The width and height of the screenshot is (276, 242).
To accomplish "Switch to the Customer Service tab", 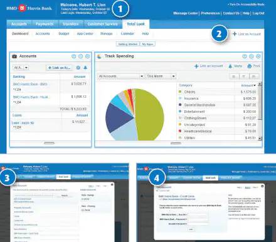I will pyautogui.click(x=102, y=24).
